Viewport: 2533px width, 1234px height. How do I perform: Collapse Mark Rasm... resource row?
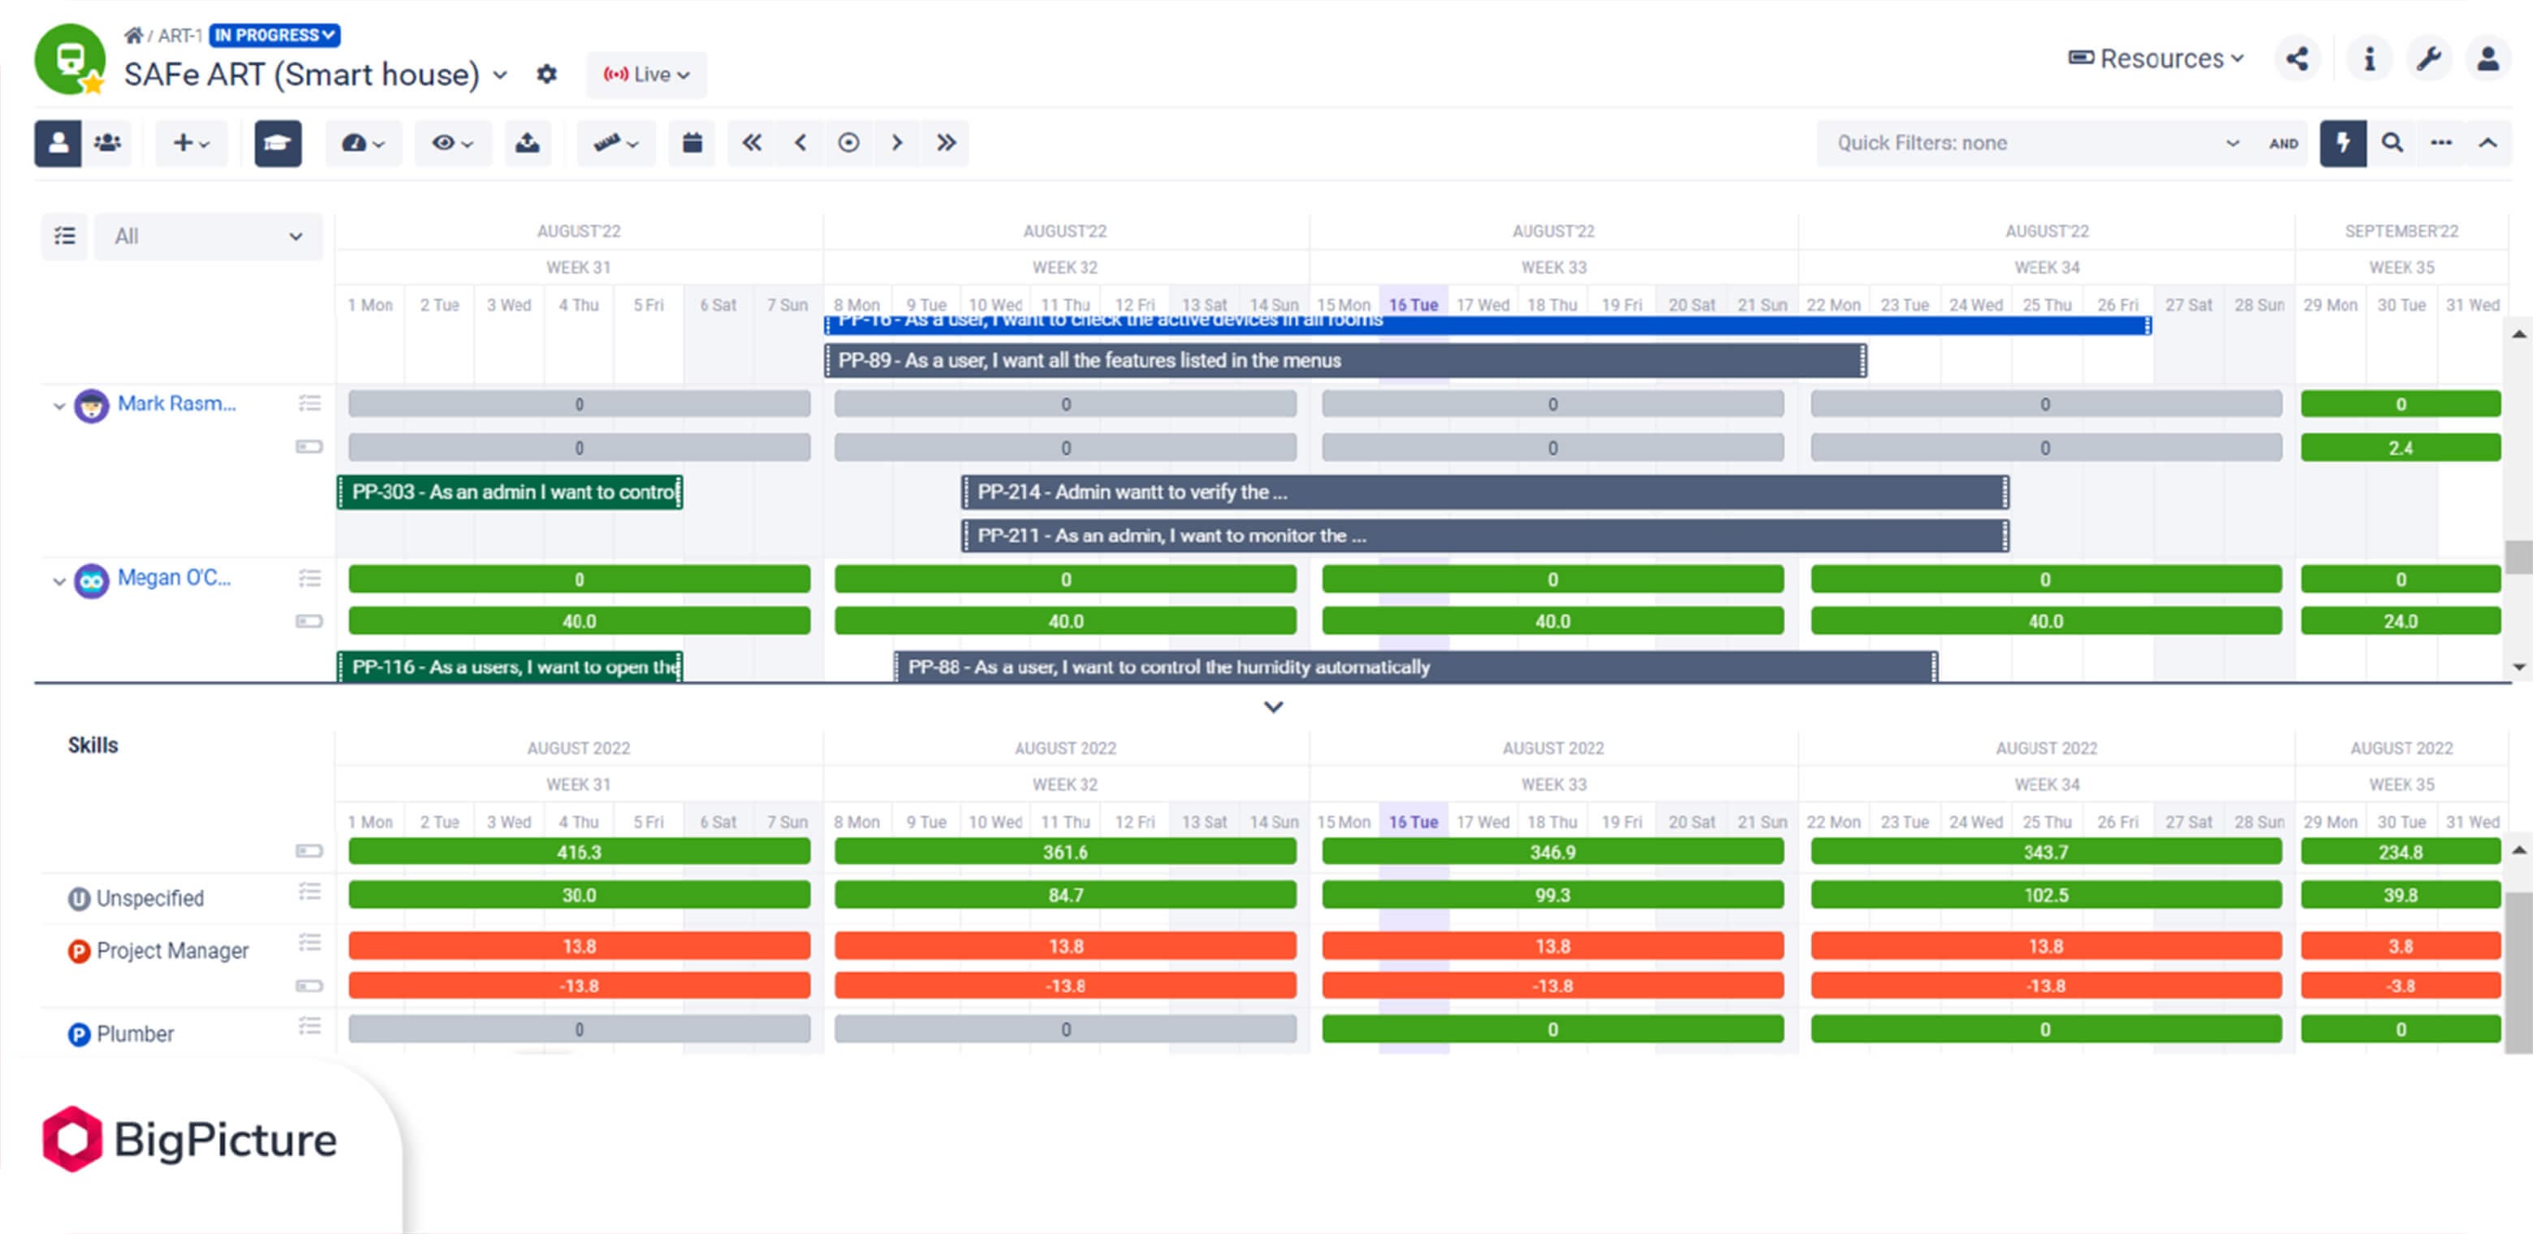click(x=59, y=405)
